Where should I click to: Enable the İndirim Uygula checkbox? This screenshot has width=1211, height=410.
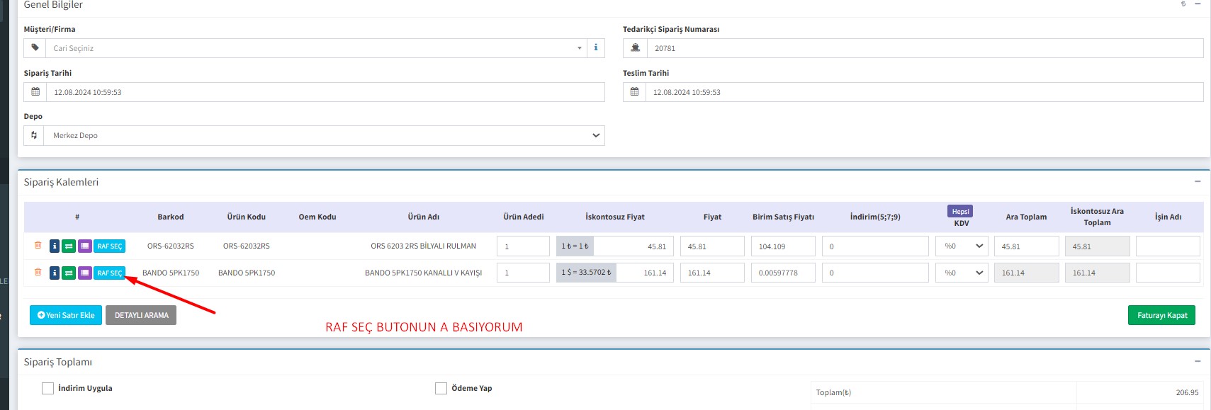coord(48,388)
